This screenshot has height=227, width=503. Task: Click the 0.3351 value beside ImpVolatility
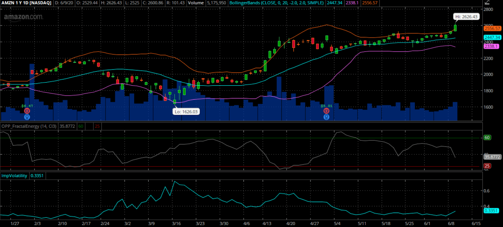37,176
